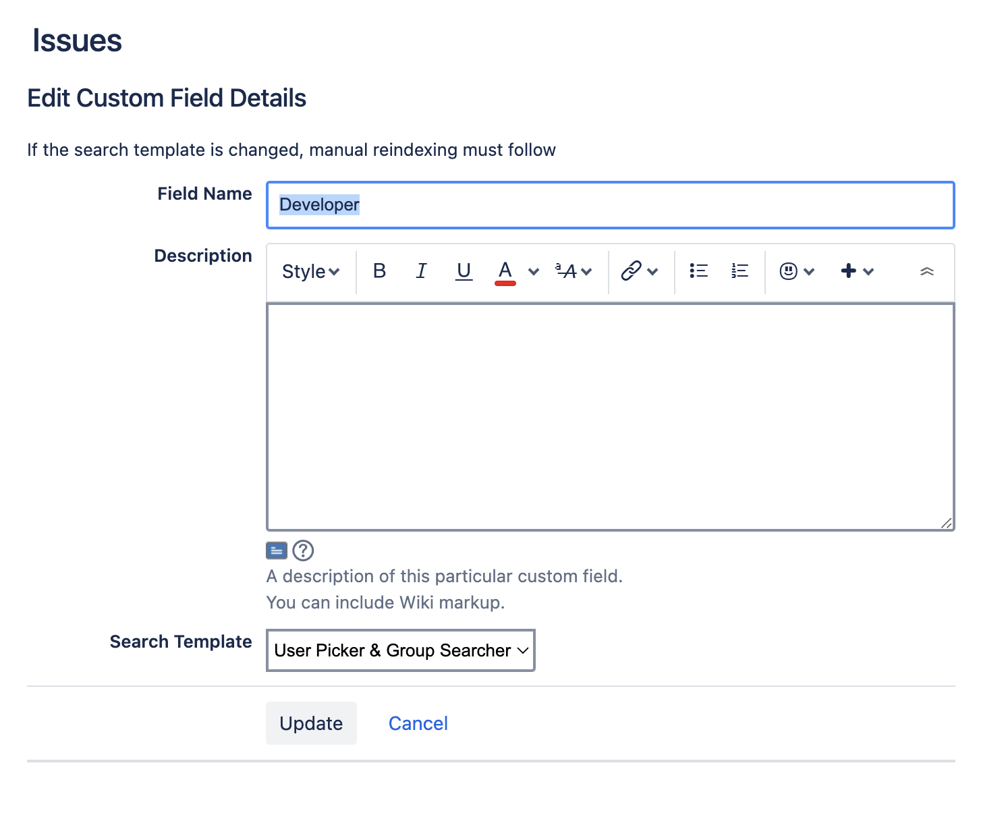
Task: Open the Style dropdown
Action: [x=310, y=271]
